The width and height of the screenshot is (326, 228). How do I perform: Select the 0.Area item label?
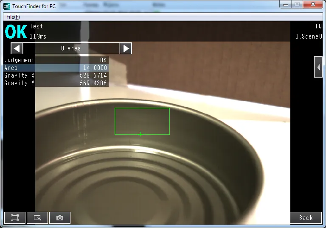71,48
